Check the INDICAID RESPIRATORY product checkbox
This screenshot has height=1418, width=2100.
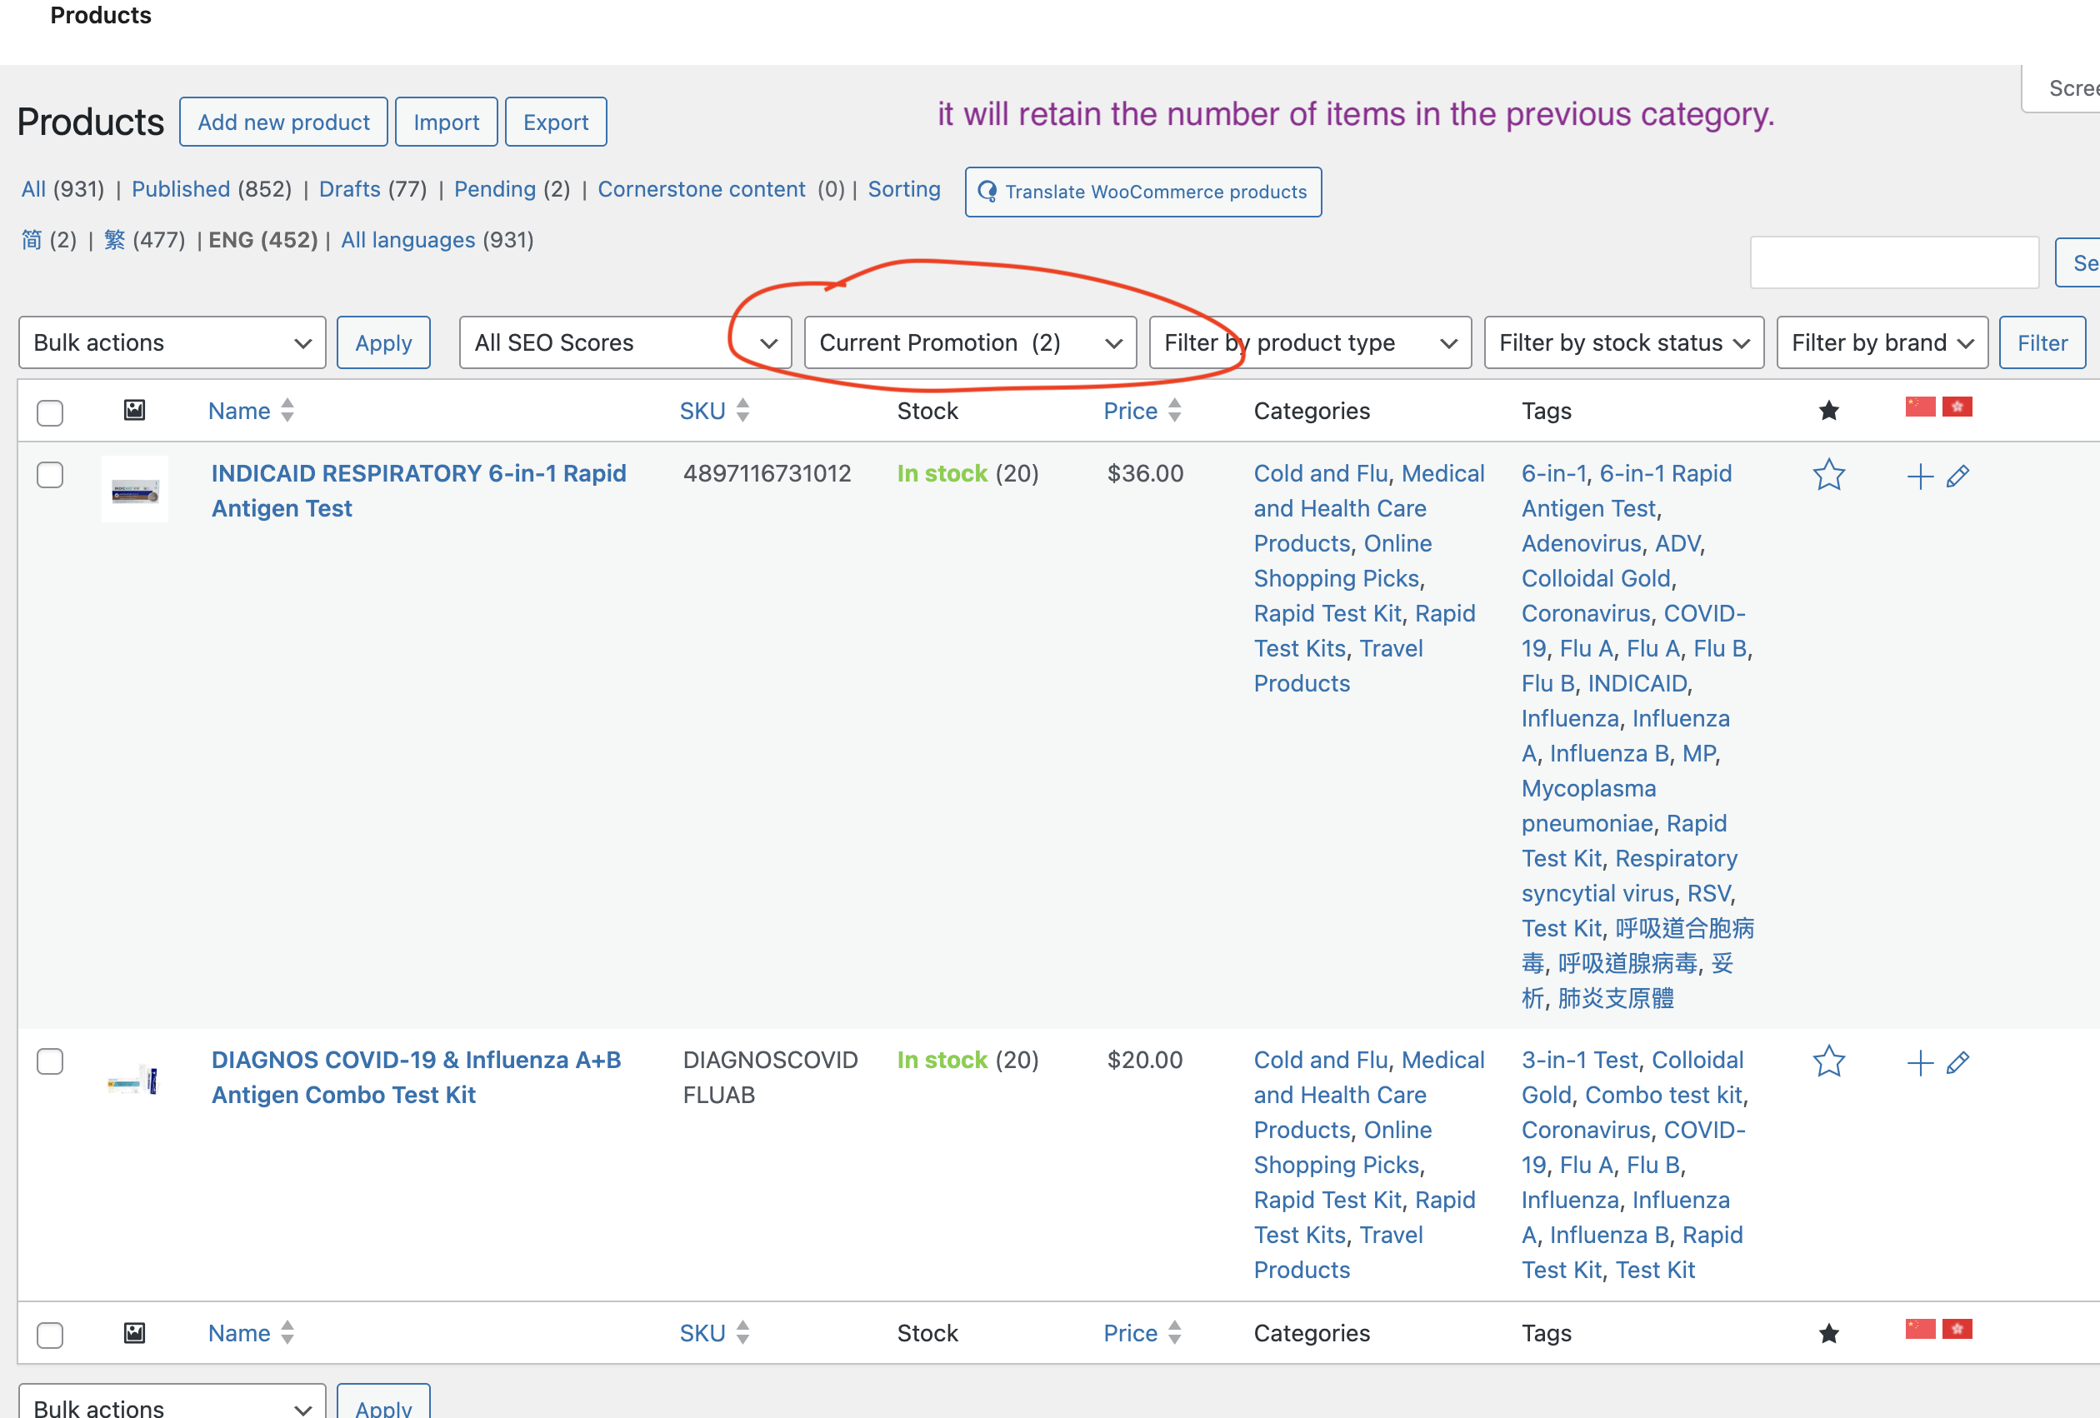coord(50,475)
